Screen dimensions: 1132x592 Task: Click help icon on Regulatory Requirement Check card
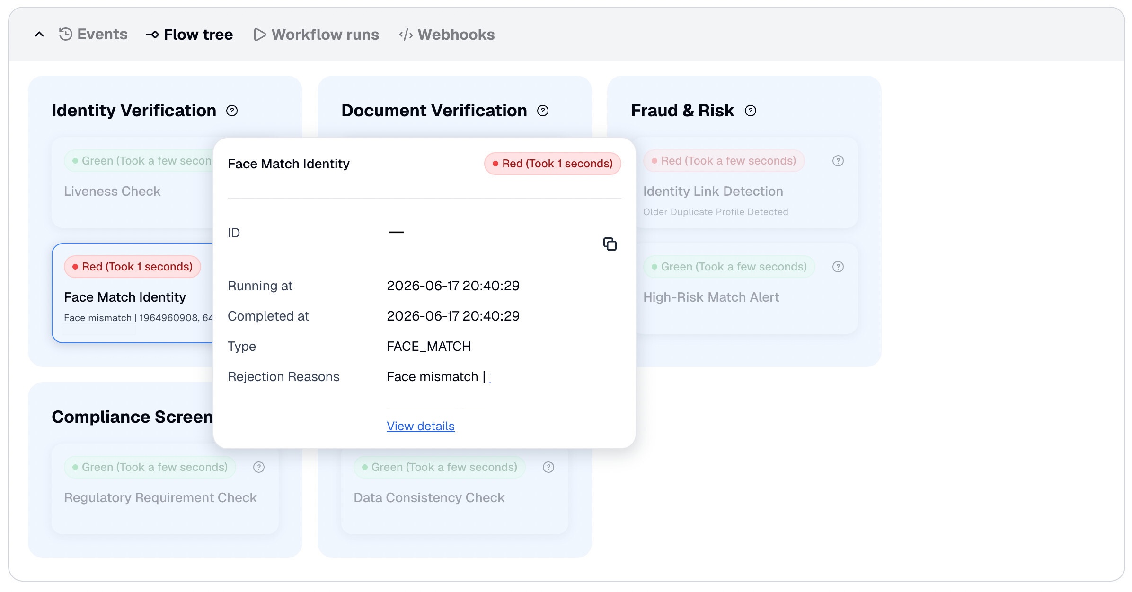tap(259, 467)
